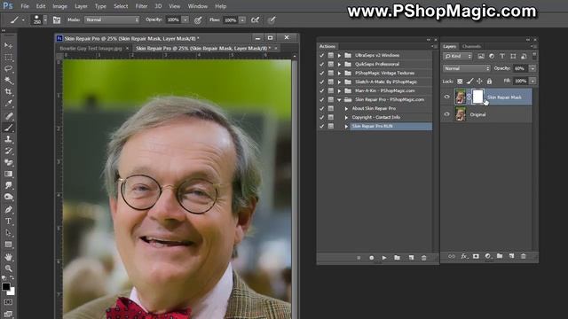Hide the Skin Repair Mask layer

tap(446, 97)
